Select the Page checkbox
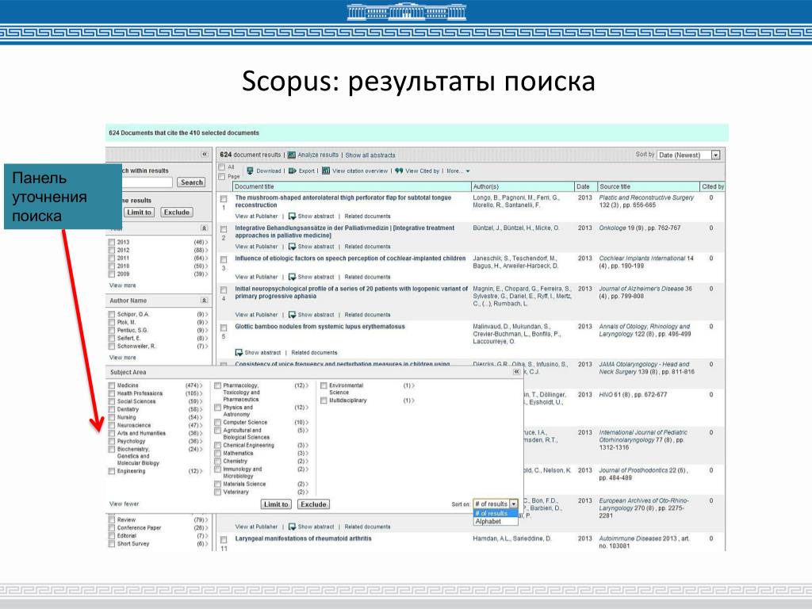The width and height of the screenshot is (812, 609). click(222, 177)
